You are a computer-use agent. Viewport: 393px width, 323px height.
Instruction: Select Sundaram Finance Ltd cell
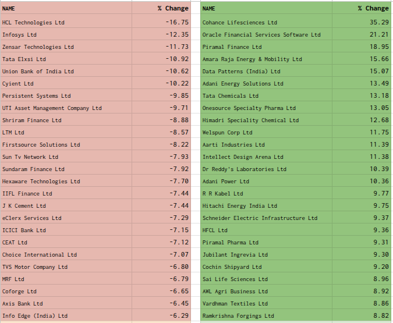click(66, 169)
